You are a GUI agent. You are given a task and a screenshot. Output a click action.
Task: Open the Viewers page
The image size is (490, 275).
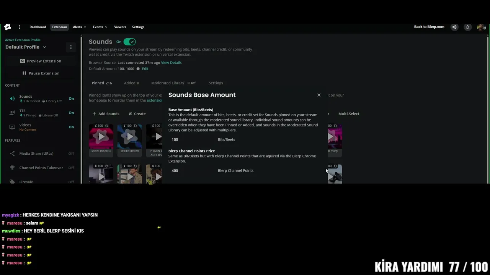pyautogui.click(x=120, y=27)
